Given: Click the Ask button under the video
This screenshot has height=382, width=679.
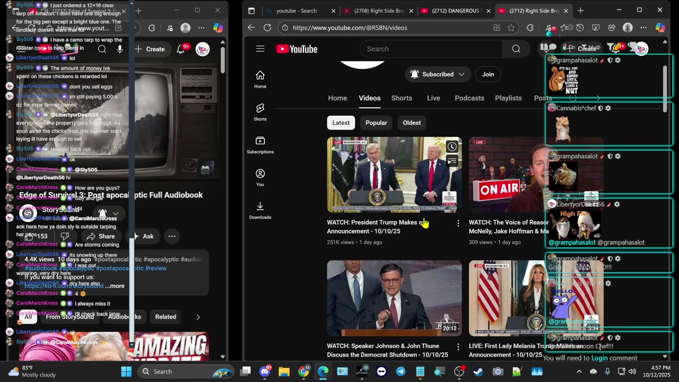Looking at the screenshot, I should click(x=143, y=236).
